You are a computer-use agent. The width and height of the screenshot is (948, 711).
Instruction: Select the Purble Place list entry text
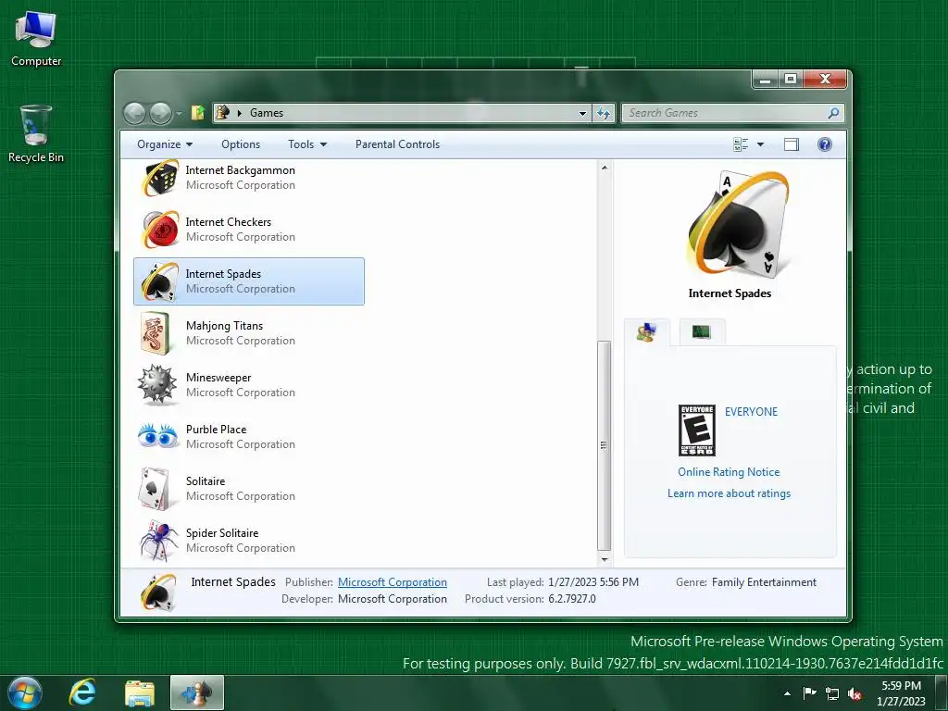point(216,430)
